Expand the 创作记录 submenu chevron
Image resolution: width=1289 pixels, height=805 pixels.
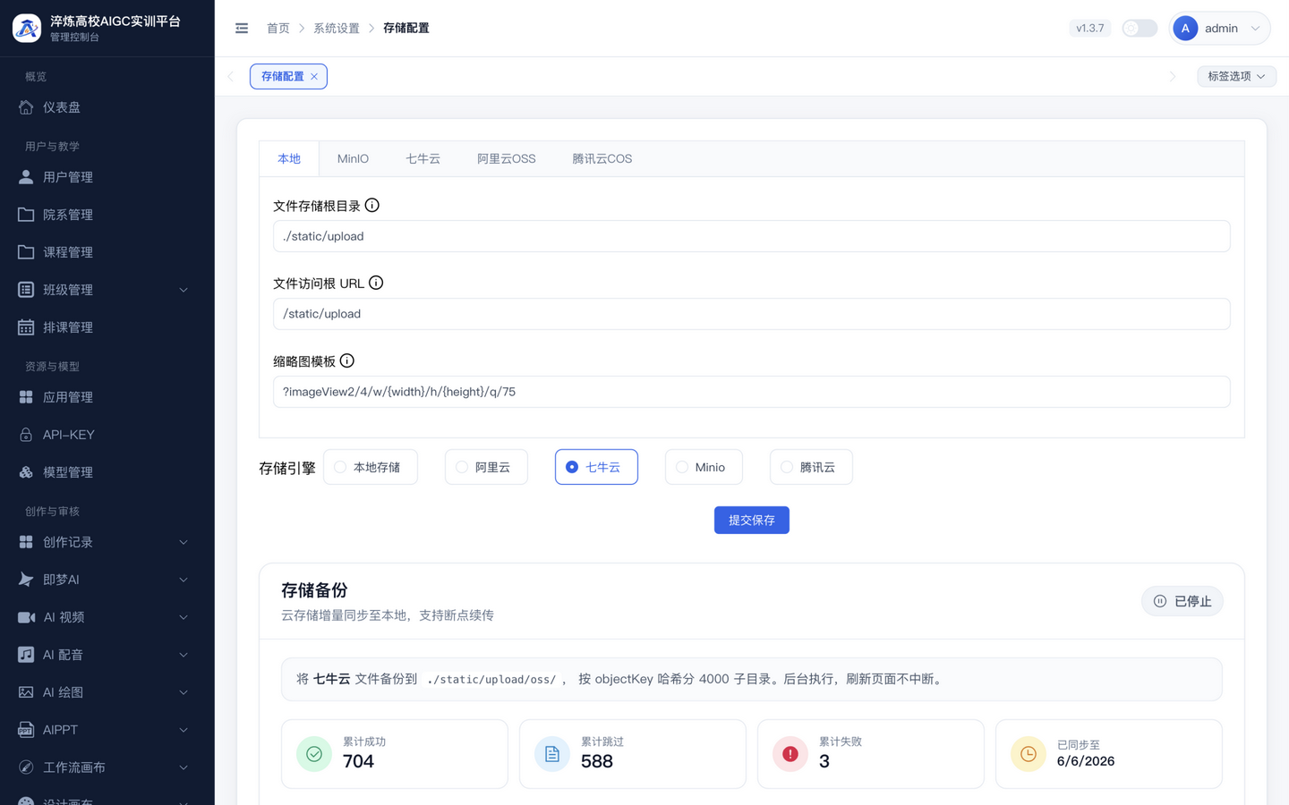(184, 542)
